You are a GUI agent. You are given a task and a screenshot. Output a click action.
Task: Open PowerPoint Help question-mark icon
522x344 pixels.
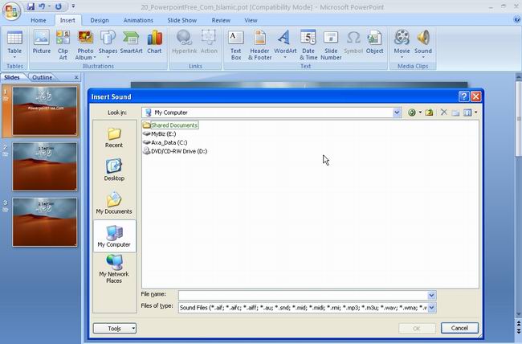[x=516, y=19]
